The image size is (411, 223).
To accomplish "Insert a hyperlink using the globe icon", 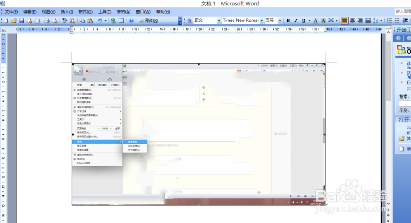I will (113, 21).
